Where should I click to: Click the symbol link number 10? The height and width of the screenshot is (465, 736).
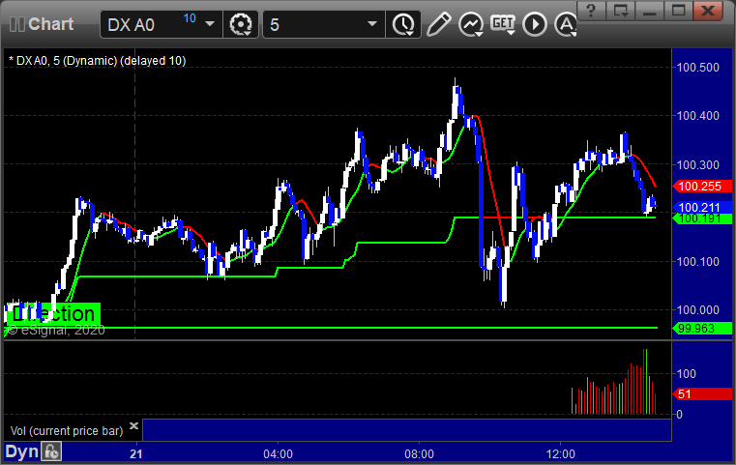coord(190,18)
